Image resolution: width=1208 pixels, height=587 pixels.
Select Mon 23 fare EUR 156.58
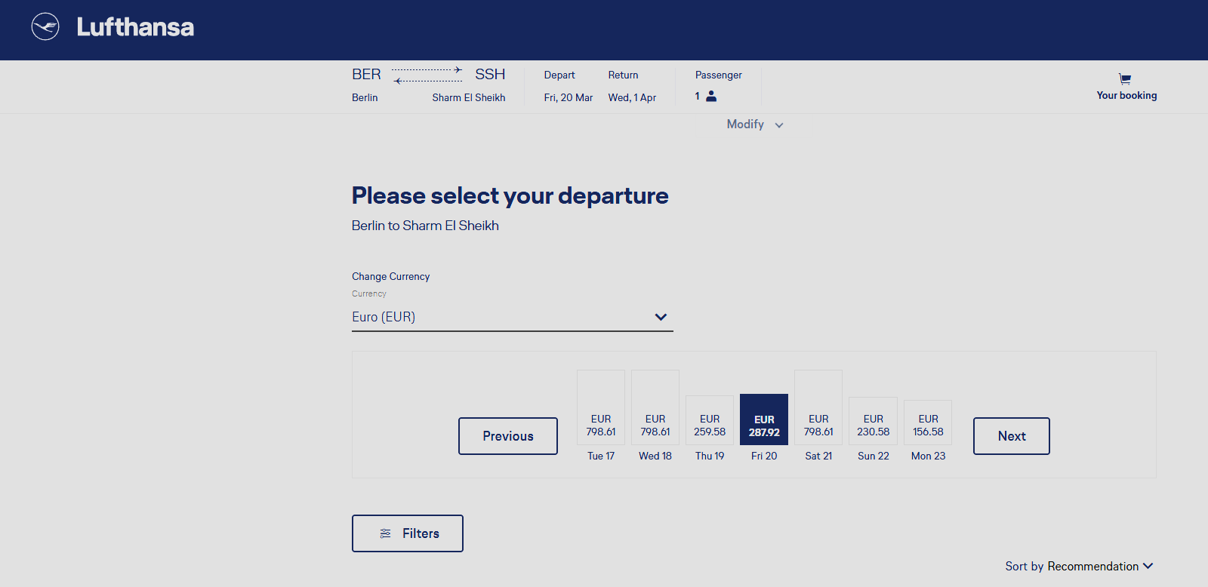click(x=928, y=425)
